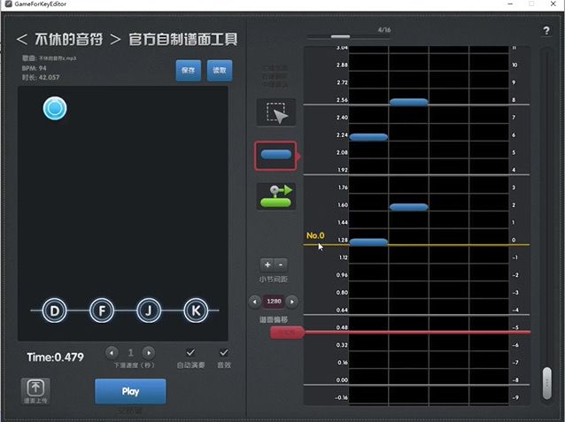Click the chart upload icon

point(35,391)
